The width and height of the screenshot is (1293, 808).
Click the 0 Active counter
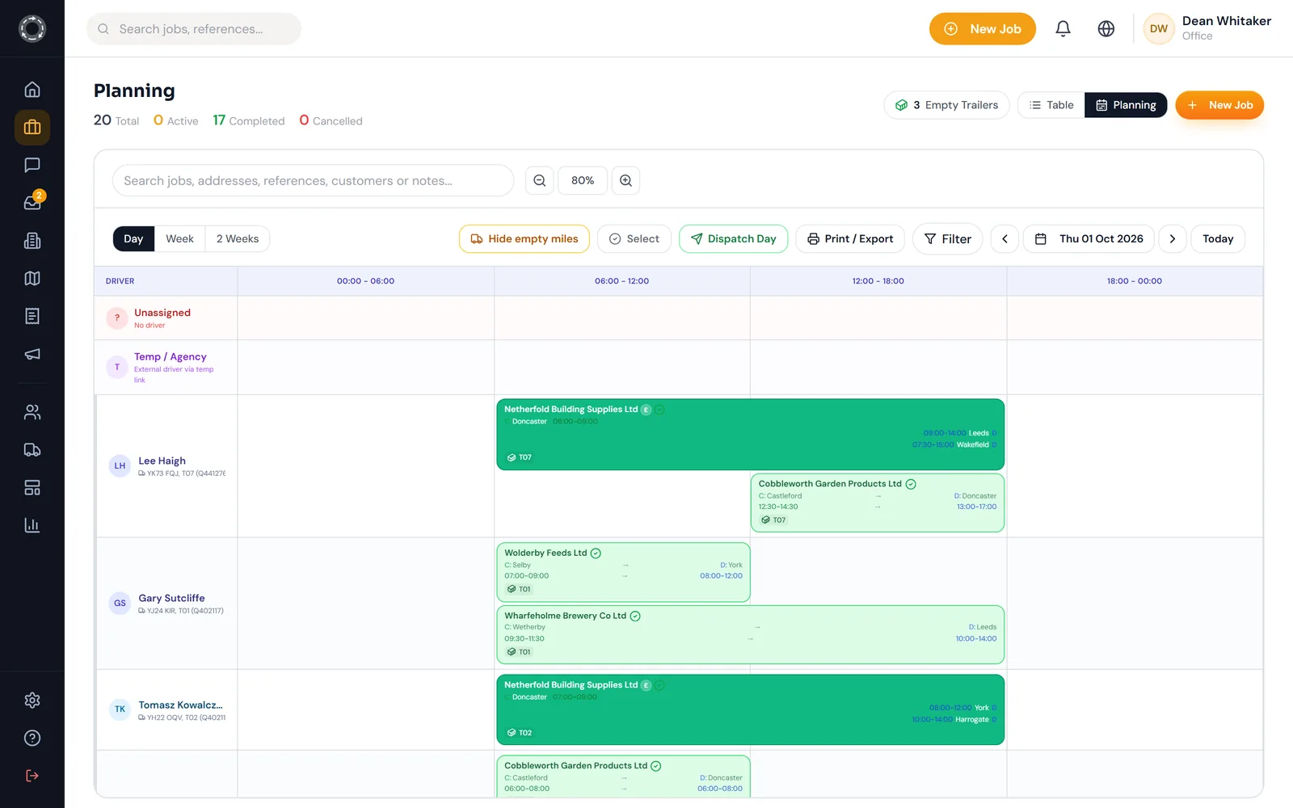pos(175,120)
